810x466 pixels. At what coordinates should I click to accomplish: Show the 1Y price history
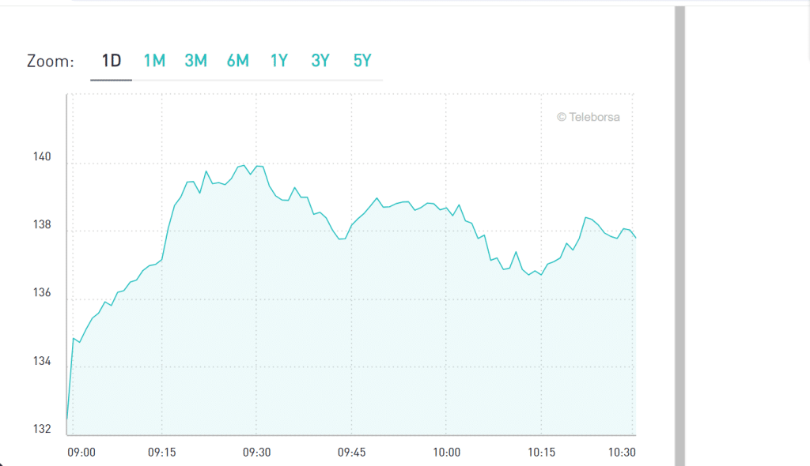[x=278, y=61]
